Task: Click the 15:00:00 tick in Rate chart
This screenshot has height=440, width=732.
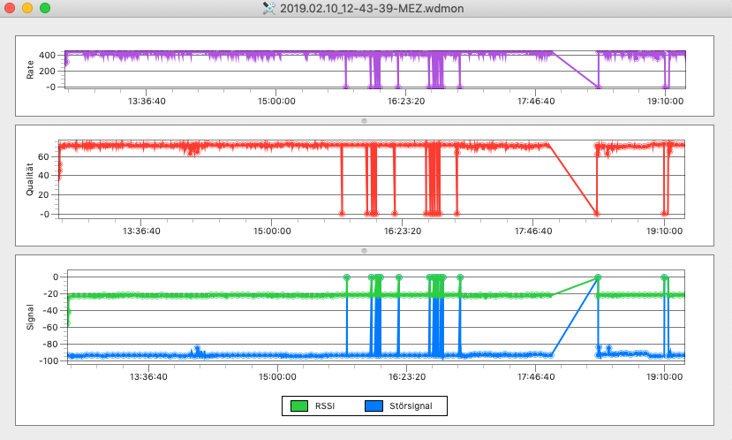Action: coord(276,101)
